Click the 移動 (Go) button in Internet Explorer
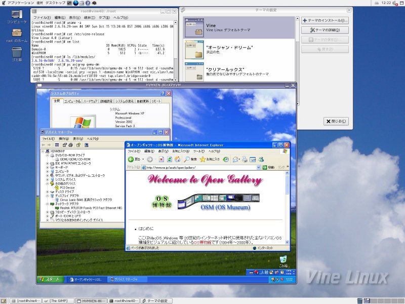The image size is (405, 304). (269, 168)
